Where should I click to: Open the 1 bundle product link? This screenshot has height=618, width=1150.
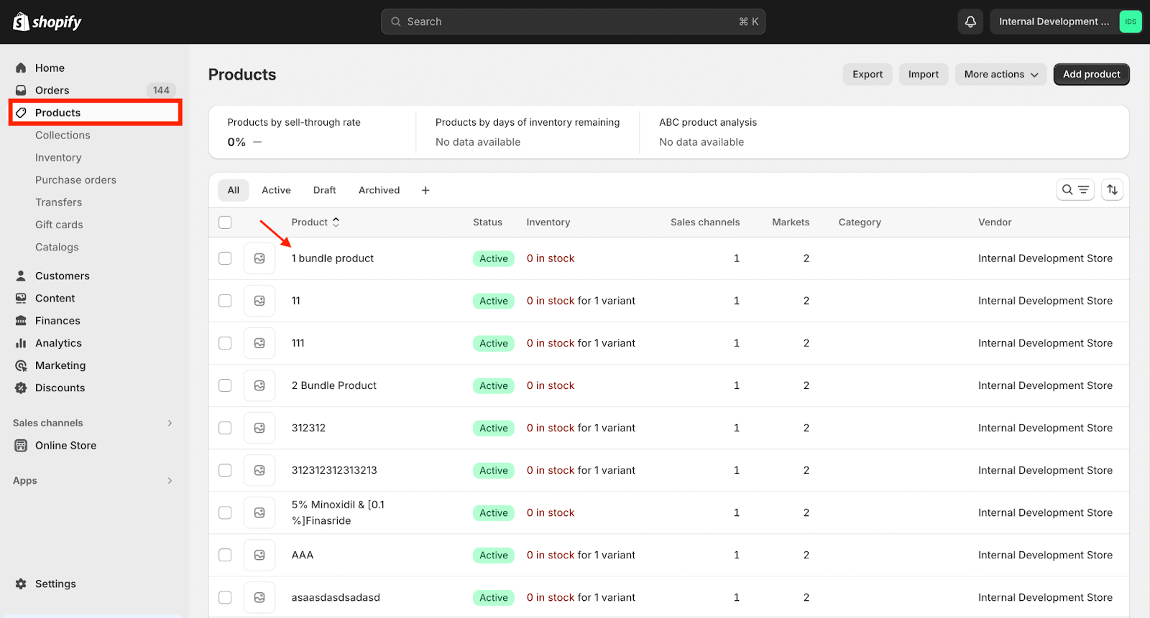click(x=333, y=258)
